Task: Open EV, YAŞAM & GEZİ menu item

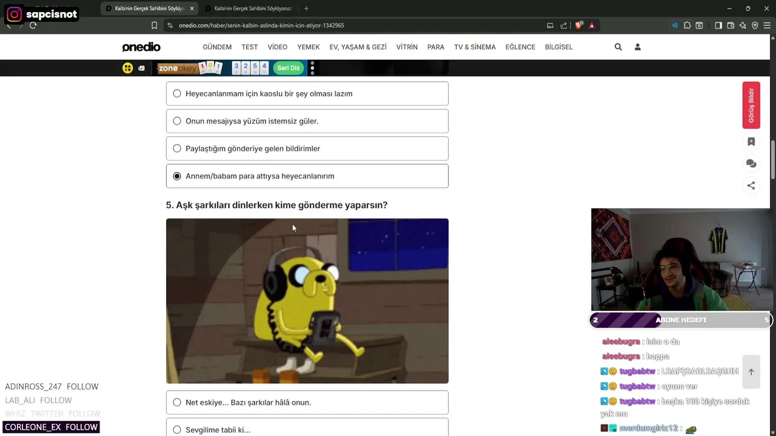Action: click(x=358, y=47)
